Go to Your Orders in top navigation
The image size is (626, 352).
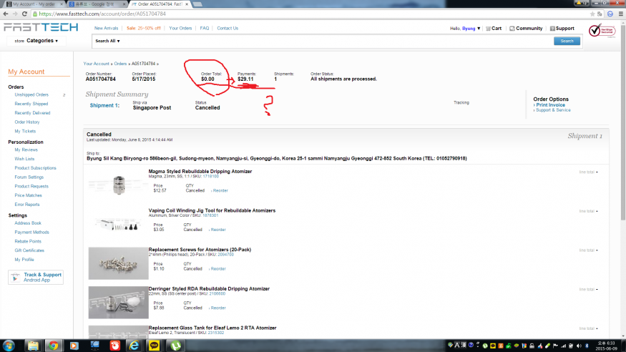click(x=180, y=29)
